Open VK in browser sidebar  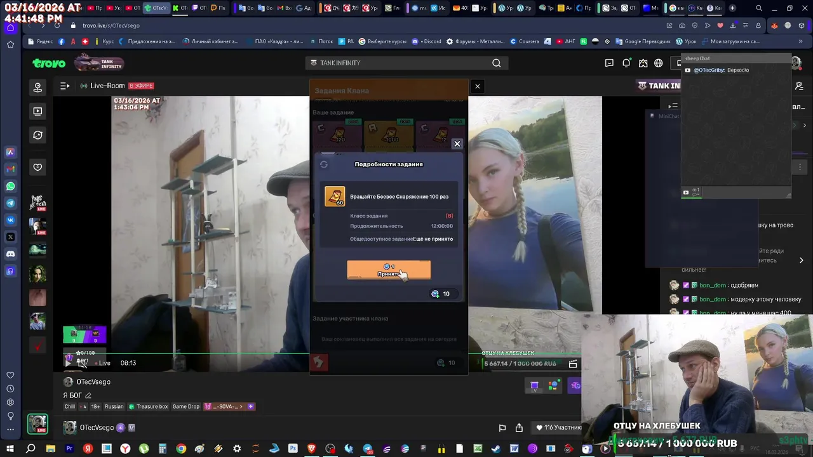[x=10, y=220]
